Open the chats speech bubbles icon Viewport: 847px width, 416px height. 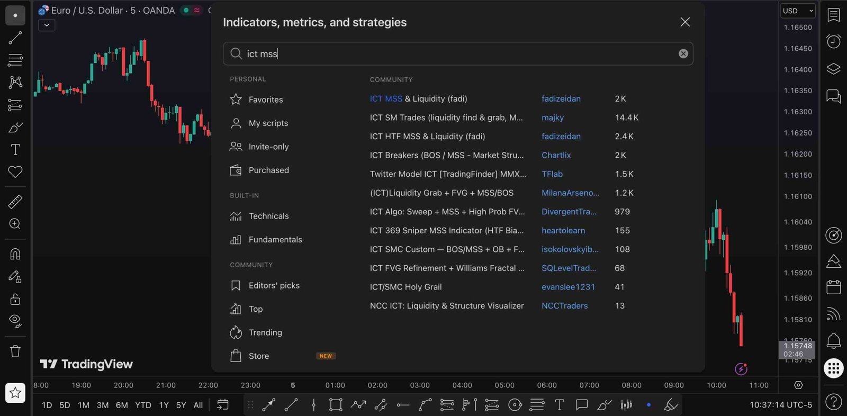click(x=834, y=96)
